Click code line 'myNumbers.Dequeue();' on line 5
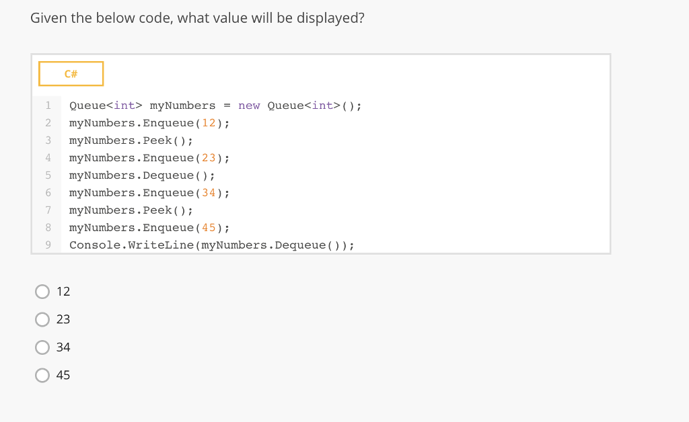This screenshot has width=689, height=422. pyautogui.click(x=142, y=175)
